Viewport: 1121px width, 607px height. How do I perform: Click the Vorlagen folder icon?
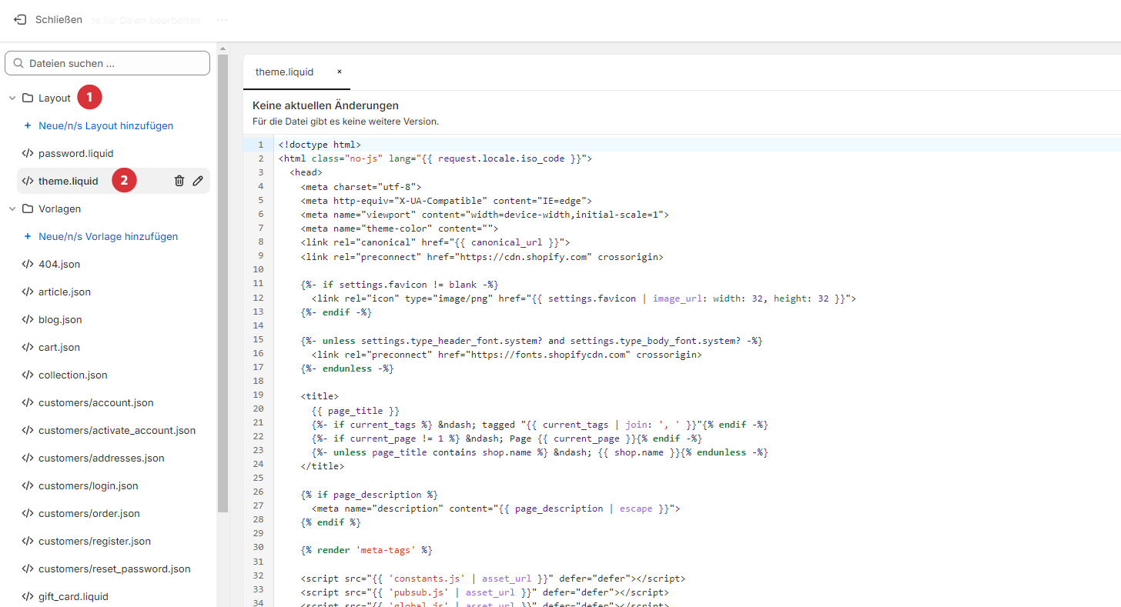click(x=28, y=208)
